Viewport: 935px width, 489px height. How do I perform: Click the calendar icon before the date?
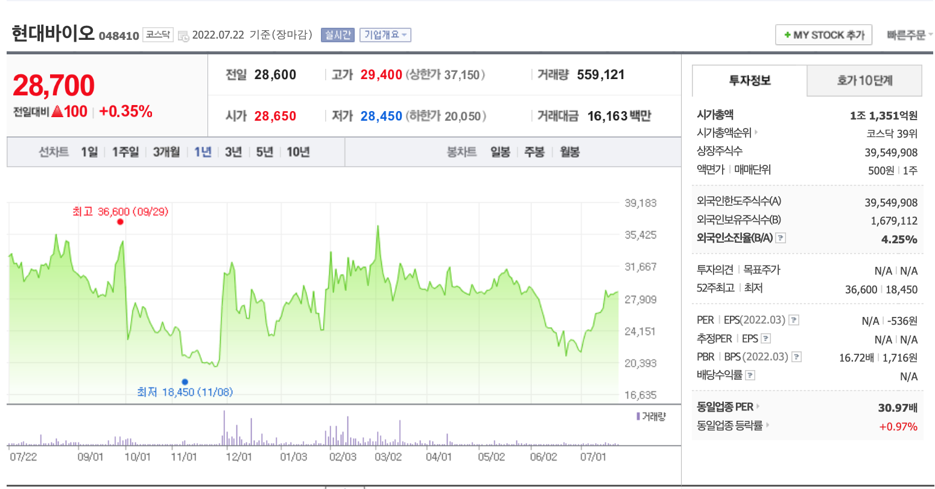click(x=183, y=36)
